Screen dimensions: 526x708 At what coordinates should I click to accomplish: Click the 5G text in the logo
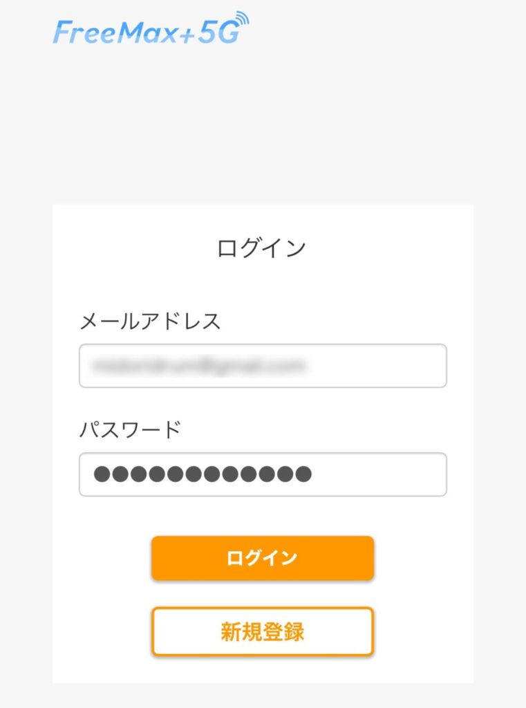coord(218,32)
